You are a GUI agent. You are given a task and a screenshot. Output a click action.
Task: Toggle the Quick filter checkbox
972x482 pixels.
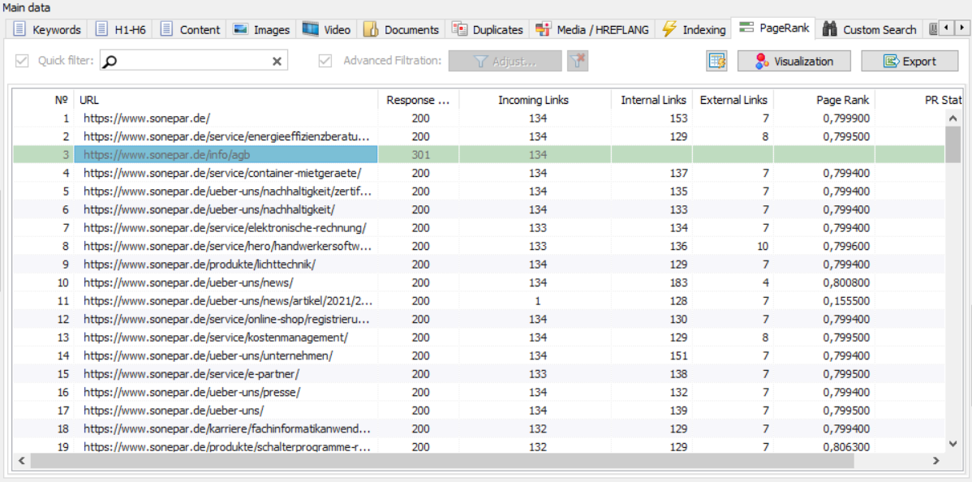tap(22, 61)
